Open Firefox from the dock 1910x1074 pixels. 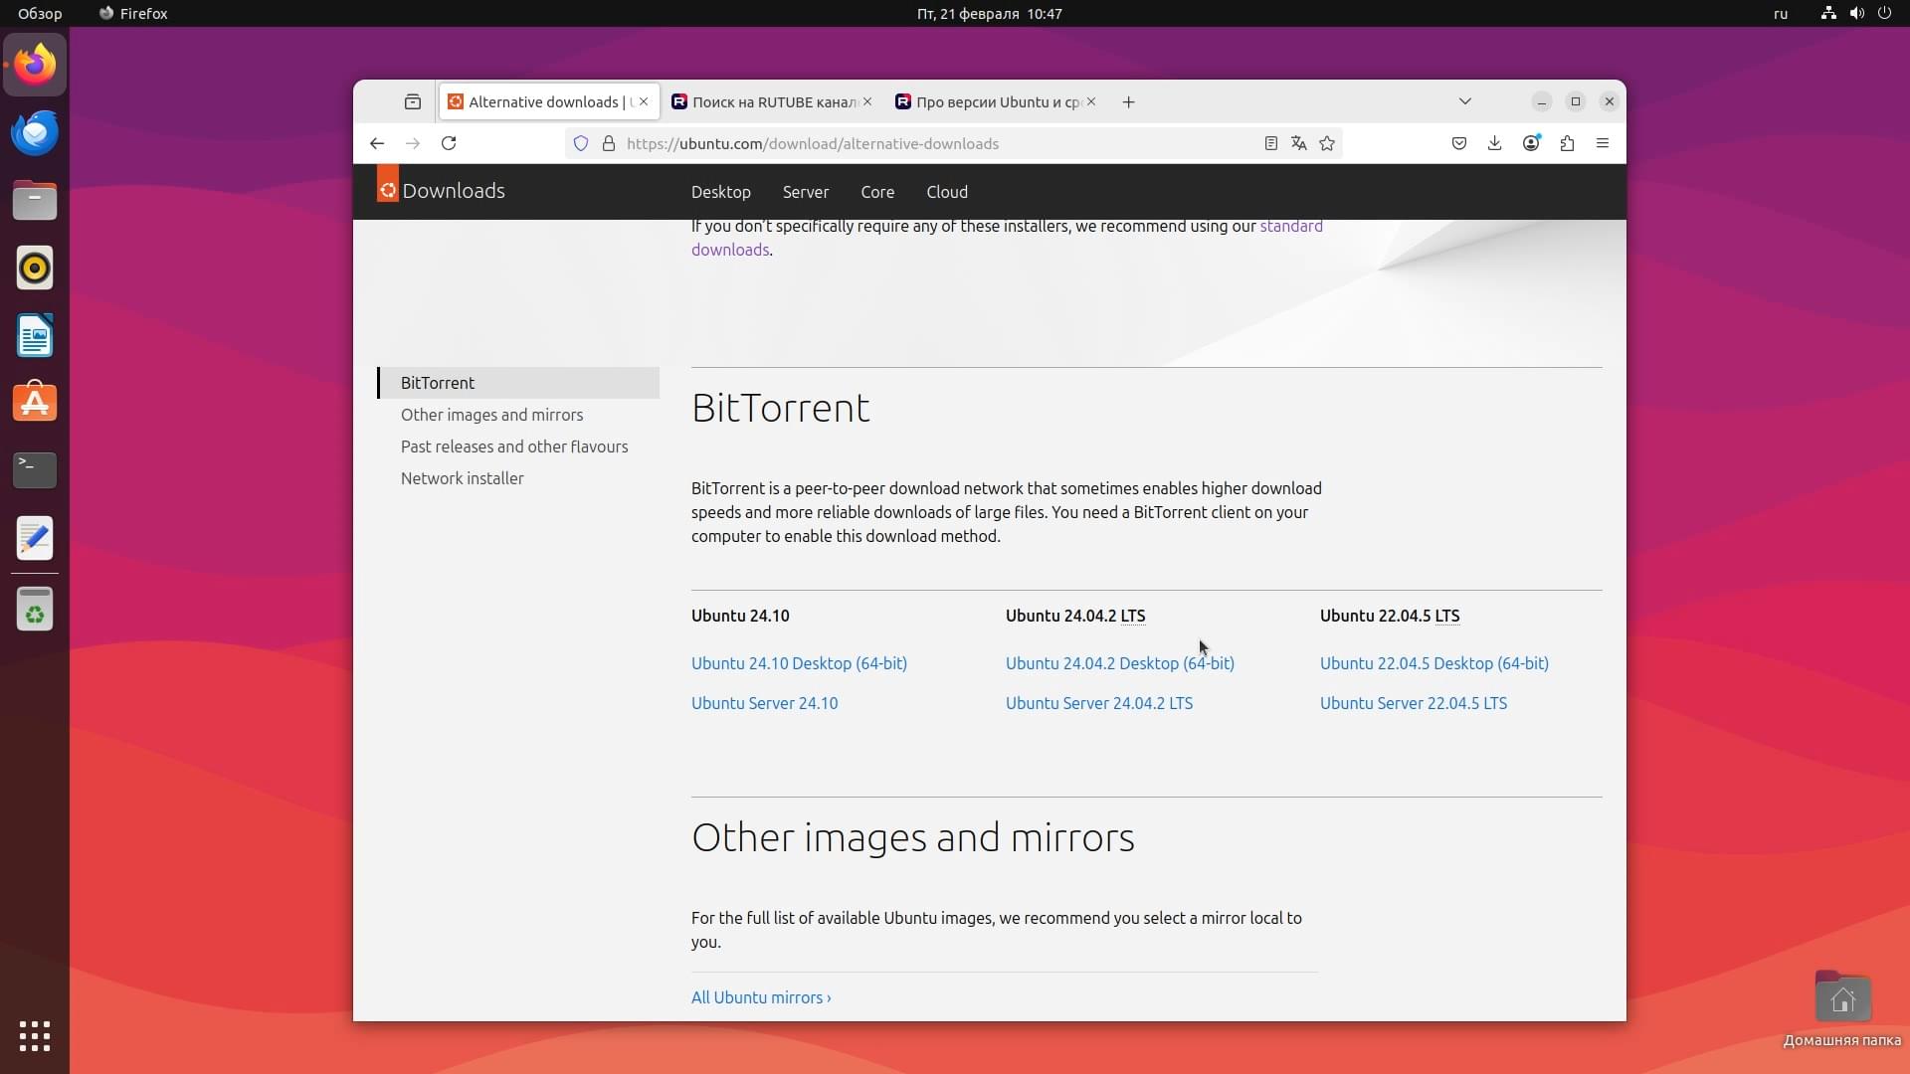[35, 65]
